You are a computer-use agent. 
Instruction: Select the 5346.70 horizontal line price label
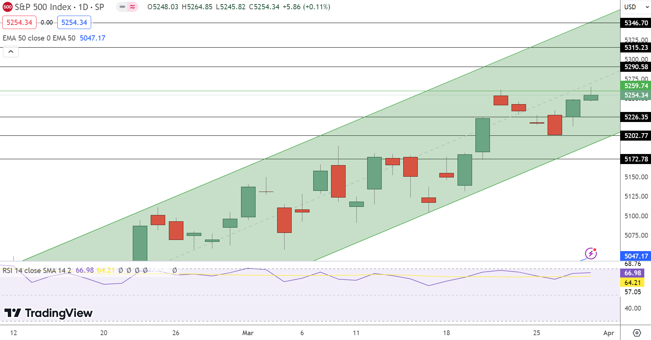(x=636, y=23)
